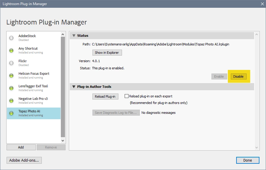Click the Plug-in Author Tools header label
This screenshot has width=266, height=170.
[94, 87]
